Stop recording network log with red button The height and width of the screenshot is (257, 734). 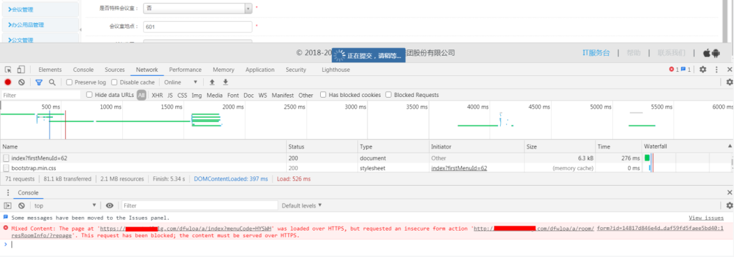click(x=8, y=82)
